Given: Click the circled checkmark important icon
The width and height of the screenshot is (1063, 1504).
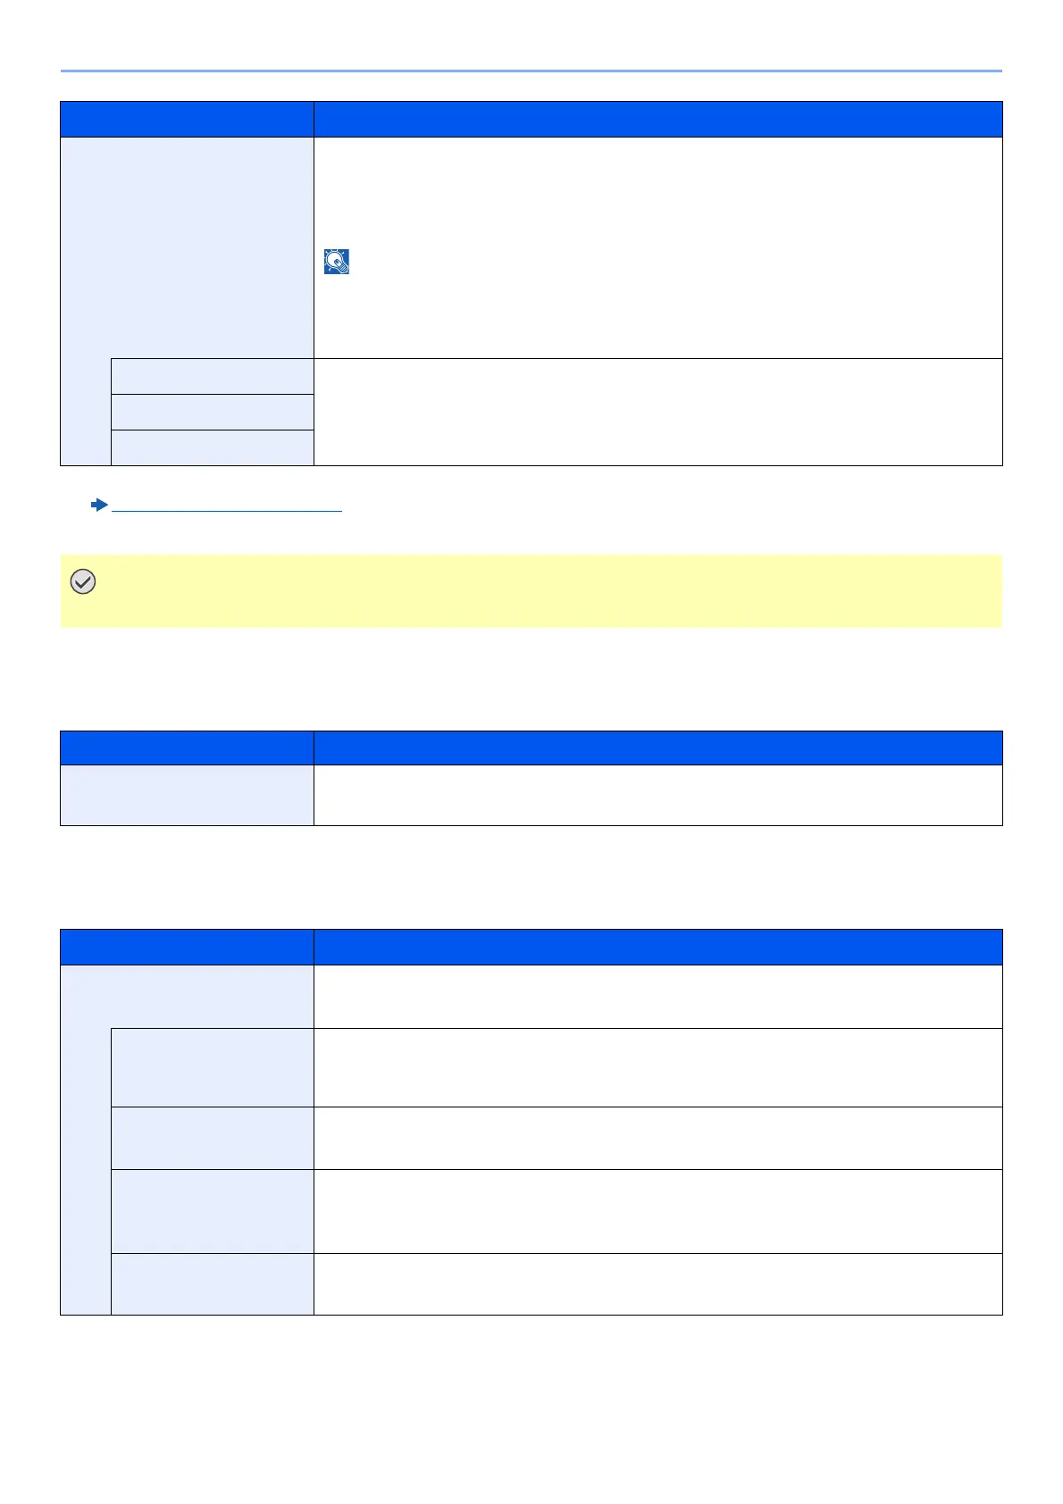Looking at the screenshot, I should [83, 582].
